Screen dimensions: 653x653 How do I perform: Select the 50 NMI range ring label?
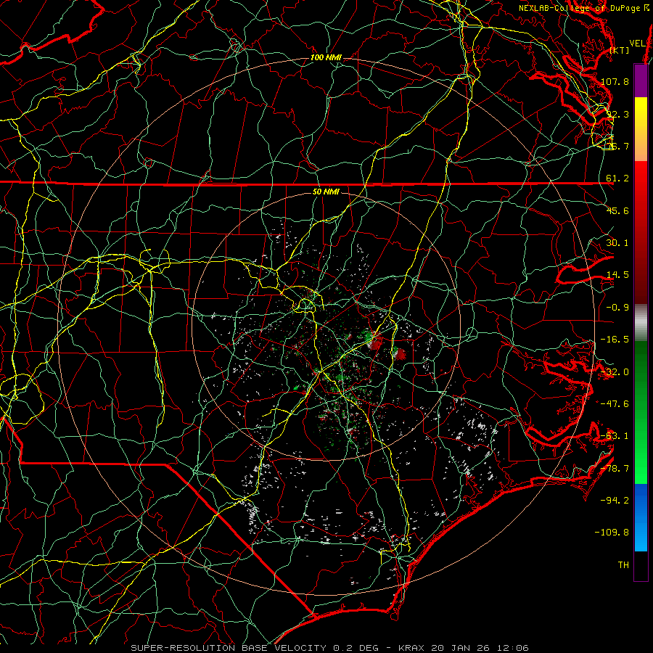pyautogui.click(x=326, y=192)
